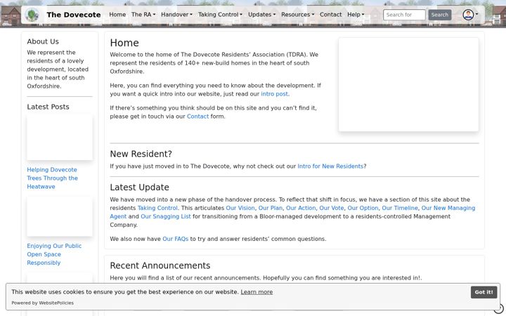Expand the Help dropdown menu
This screenshot has width=506, height=316.
(356, 15)
